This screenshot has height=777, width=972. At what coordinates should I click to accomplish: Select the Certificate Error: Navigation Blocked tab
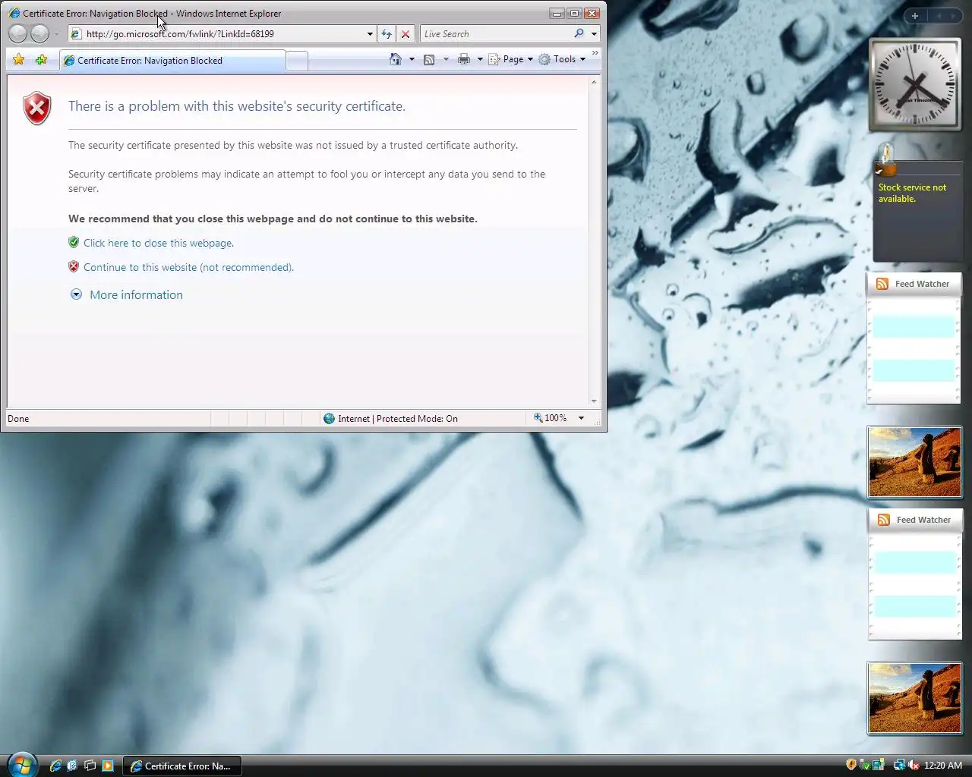click(x=172, y=61)
